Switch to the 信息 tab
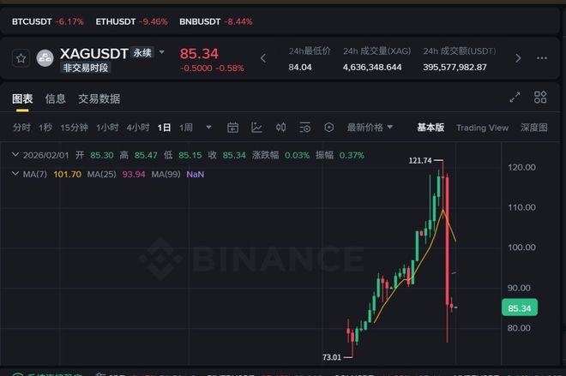Image resolution: width=566 pixels, height=376 pixels. point(56,98)
